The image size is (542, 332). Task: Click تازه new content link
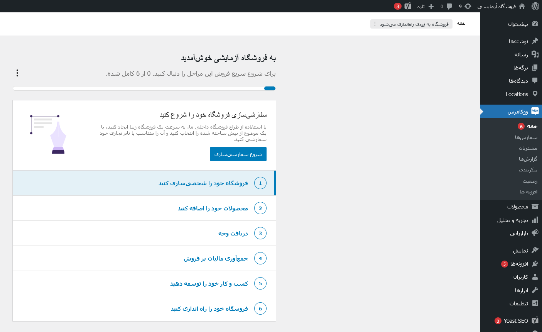(421, 7)
